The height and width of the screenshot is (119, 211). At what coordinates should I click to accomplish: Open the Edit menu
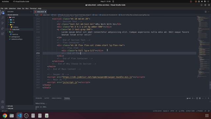pyautogui.click(x=6, y=9)
